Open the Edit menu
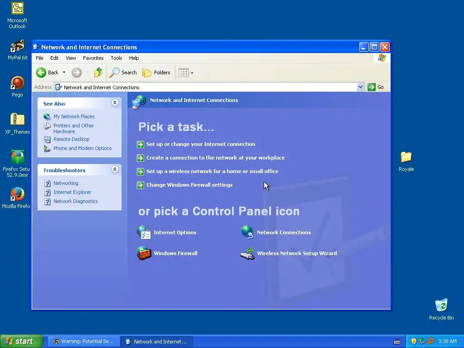The height and width of the screenshot is (348, 464). coord(54,58)
